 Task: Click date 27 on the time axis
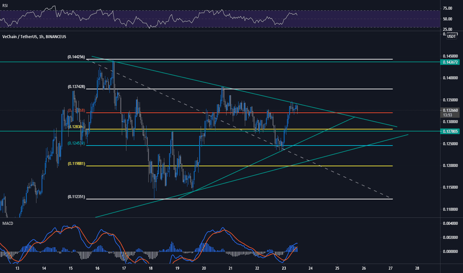[x=390, y=268]
